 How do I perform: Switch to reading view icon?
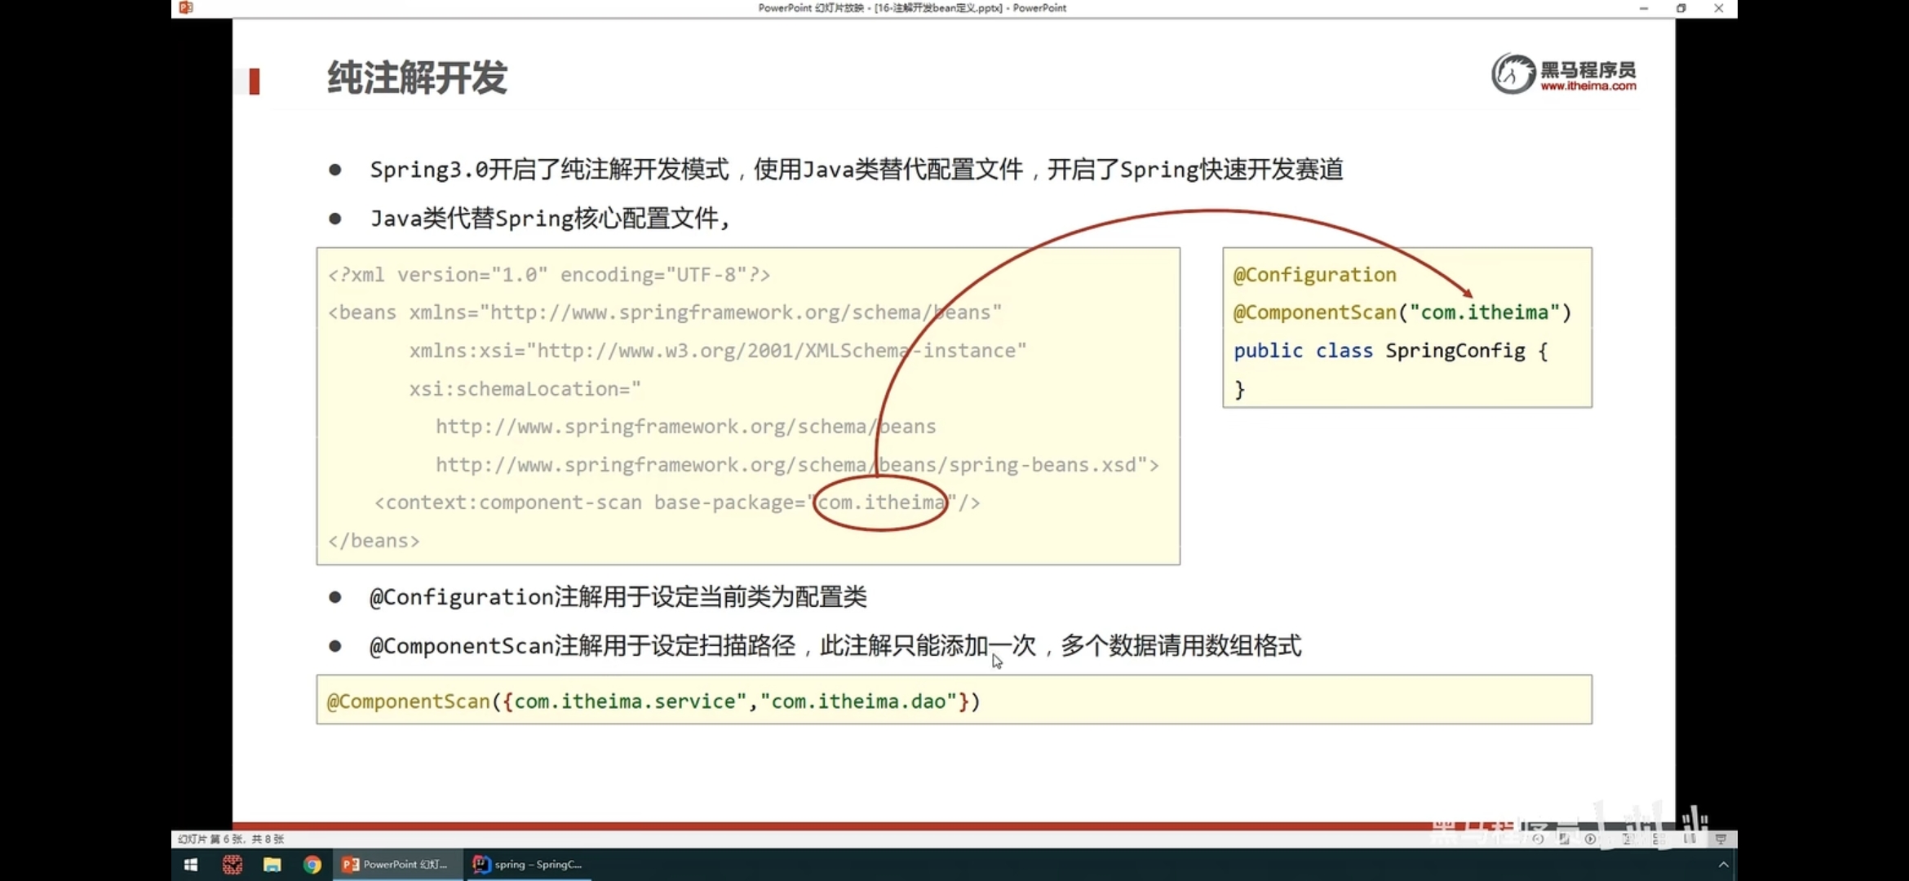pos(1690,839)
